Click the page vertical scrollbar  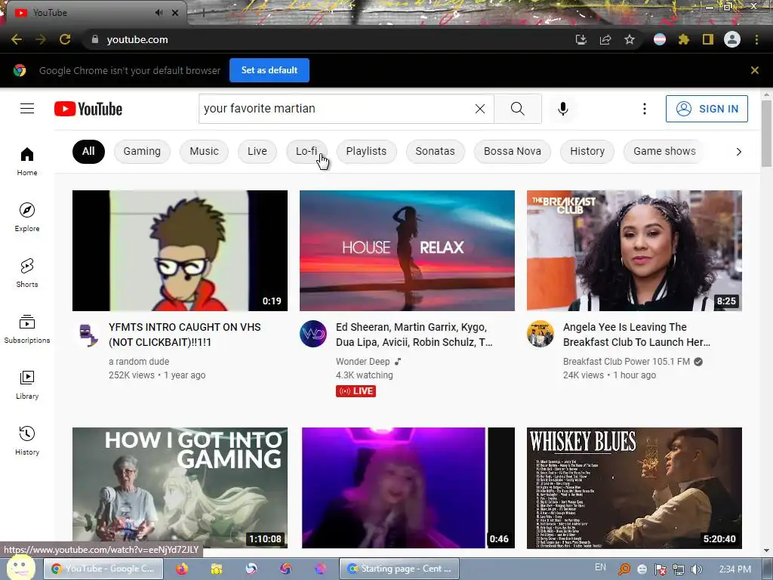(766, 134)
